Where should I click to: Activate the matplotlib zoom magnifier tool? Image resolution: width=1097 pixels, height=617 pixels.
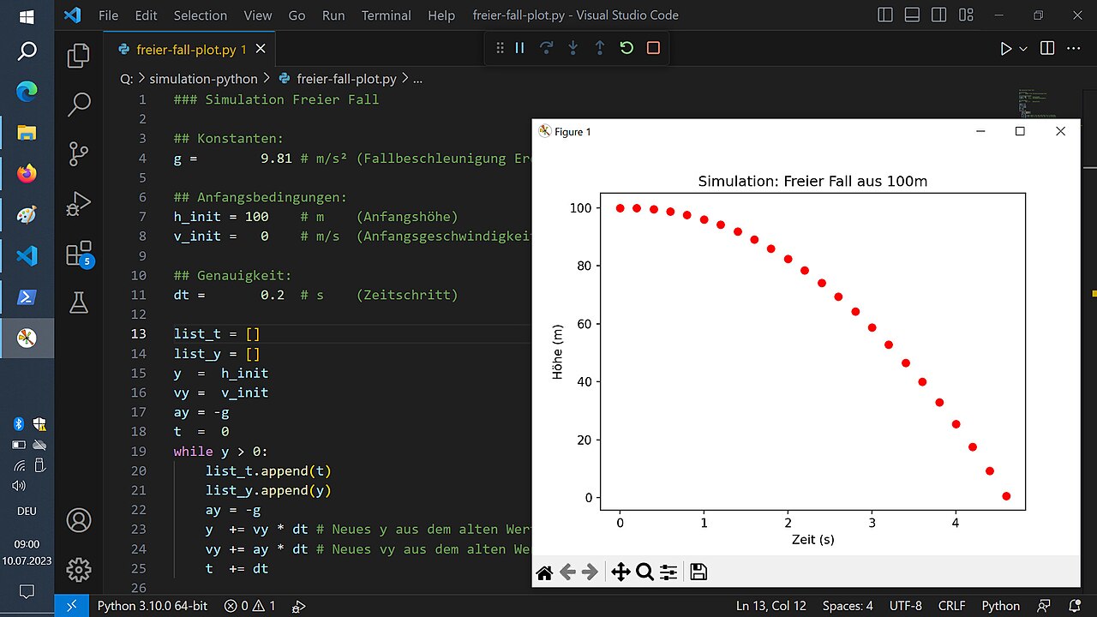(x=644, y=572)
